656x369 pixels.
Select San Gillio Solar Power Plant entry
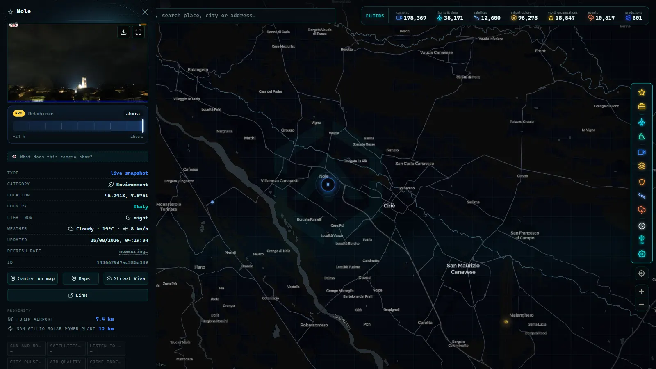click(61, 329)
